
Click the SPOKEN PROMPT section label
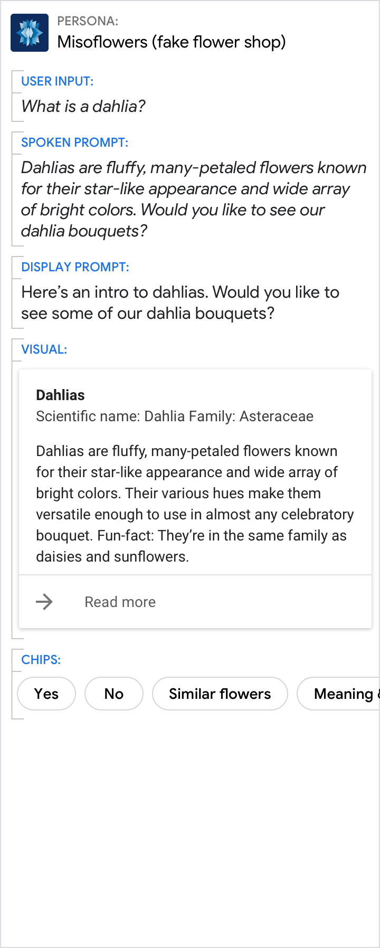[74, 143]
